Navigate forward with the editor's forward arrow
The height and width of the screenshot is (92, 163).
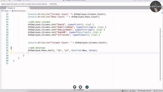5,8
